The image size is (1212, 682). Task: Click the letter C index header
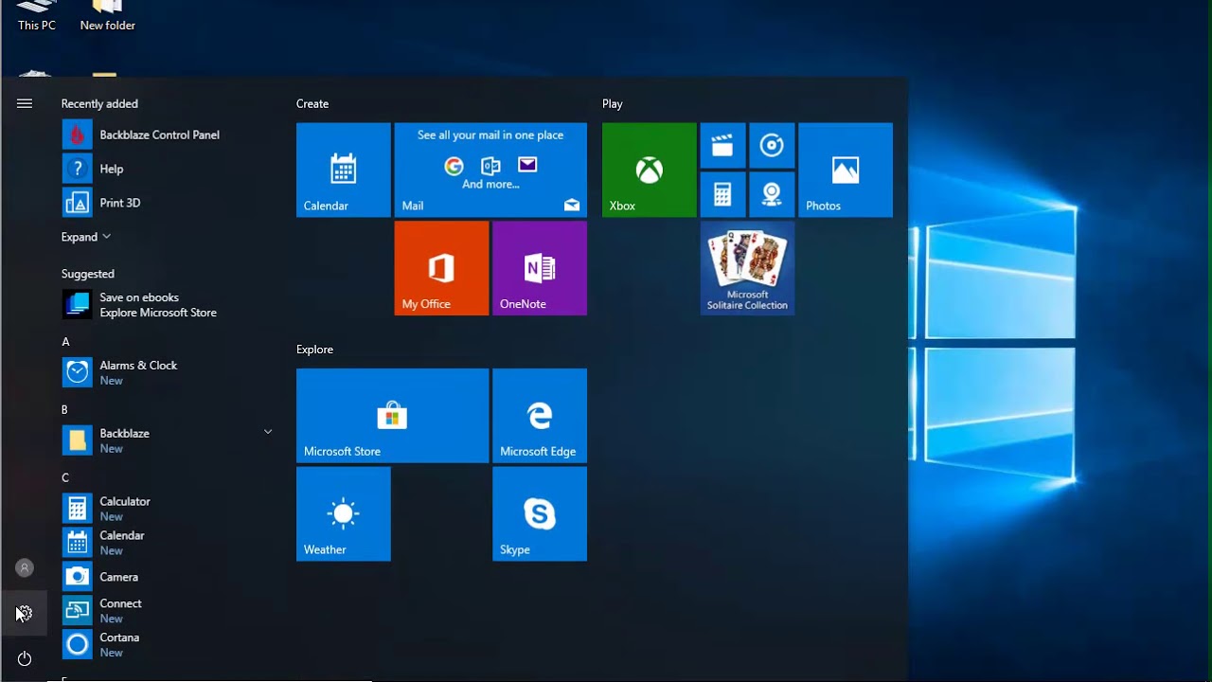(65, 477)
